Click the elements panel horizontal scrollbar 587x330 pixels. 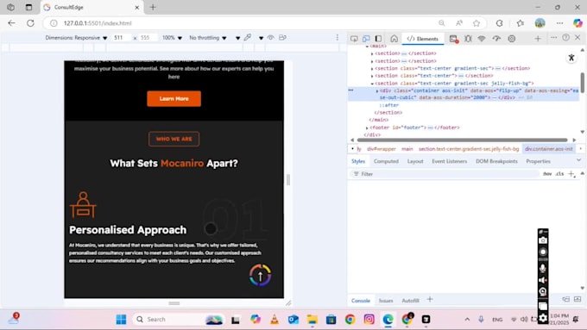(462, 140)
